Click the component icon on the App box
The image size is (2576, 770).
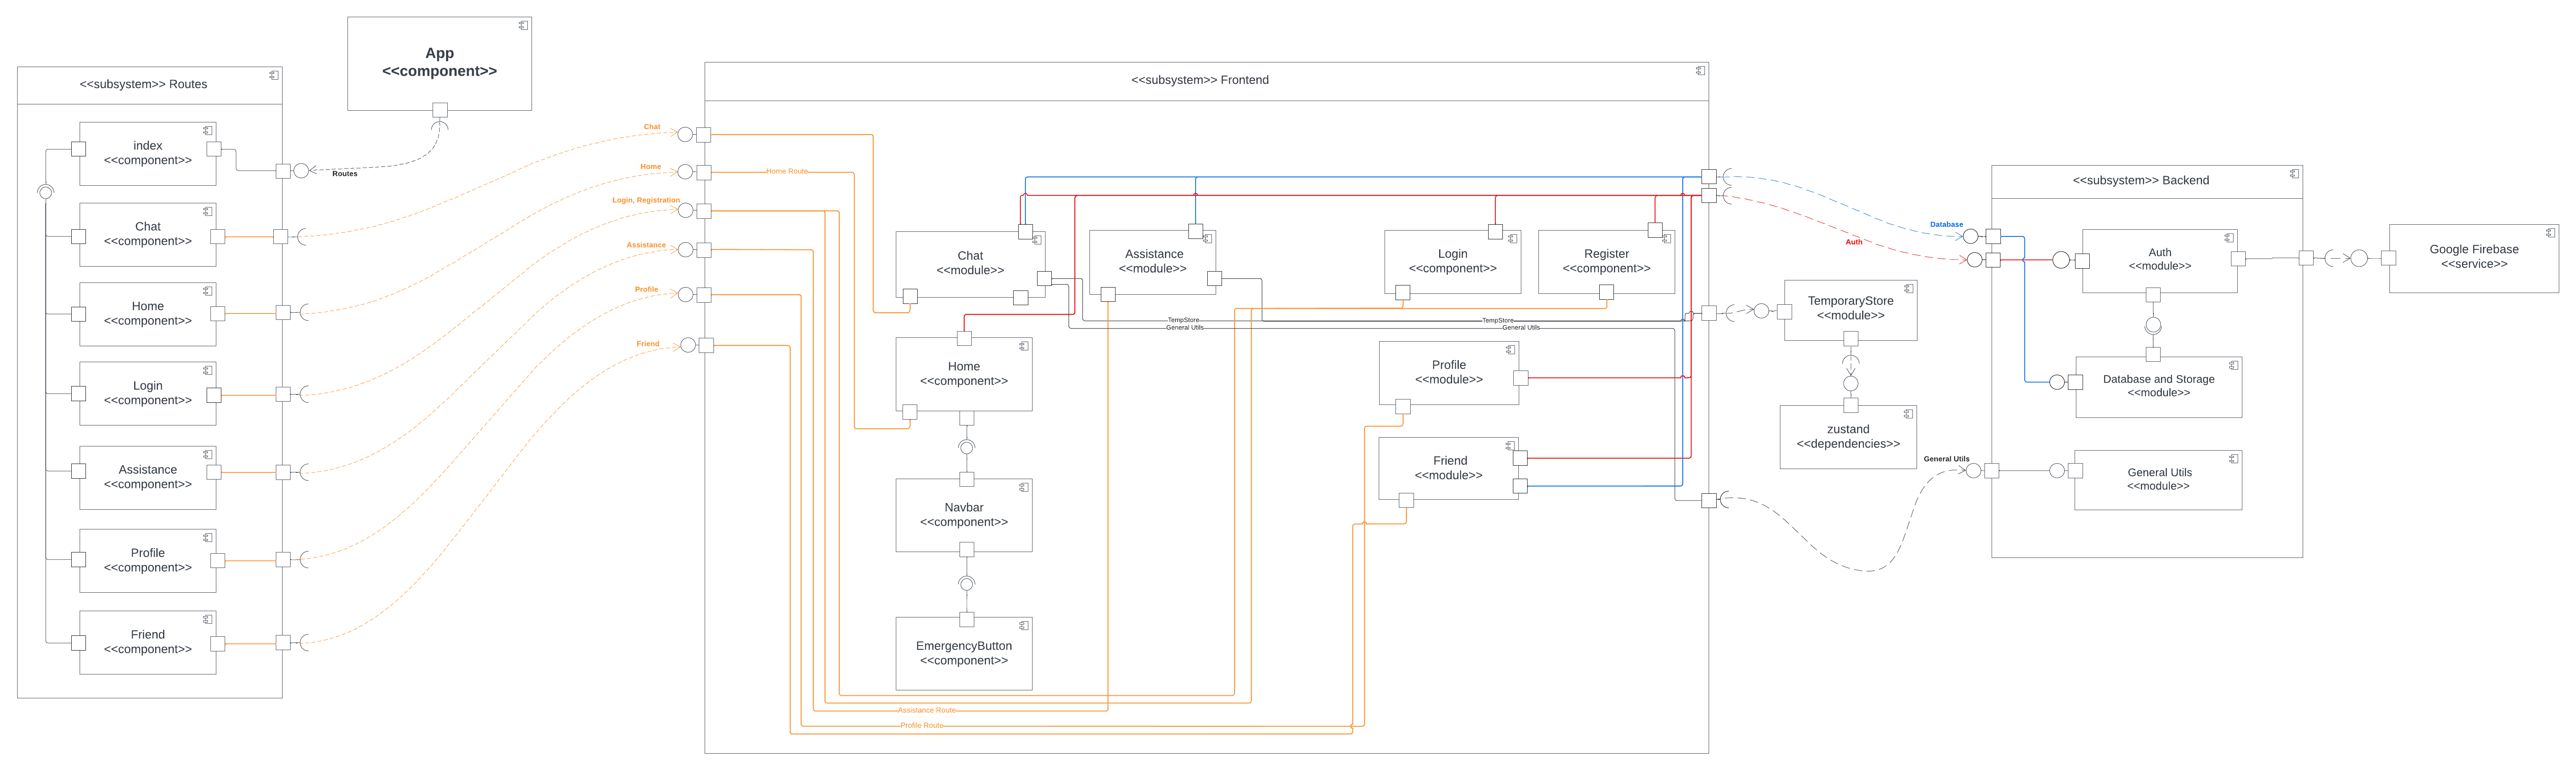(523, 26)
